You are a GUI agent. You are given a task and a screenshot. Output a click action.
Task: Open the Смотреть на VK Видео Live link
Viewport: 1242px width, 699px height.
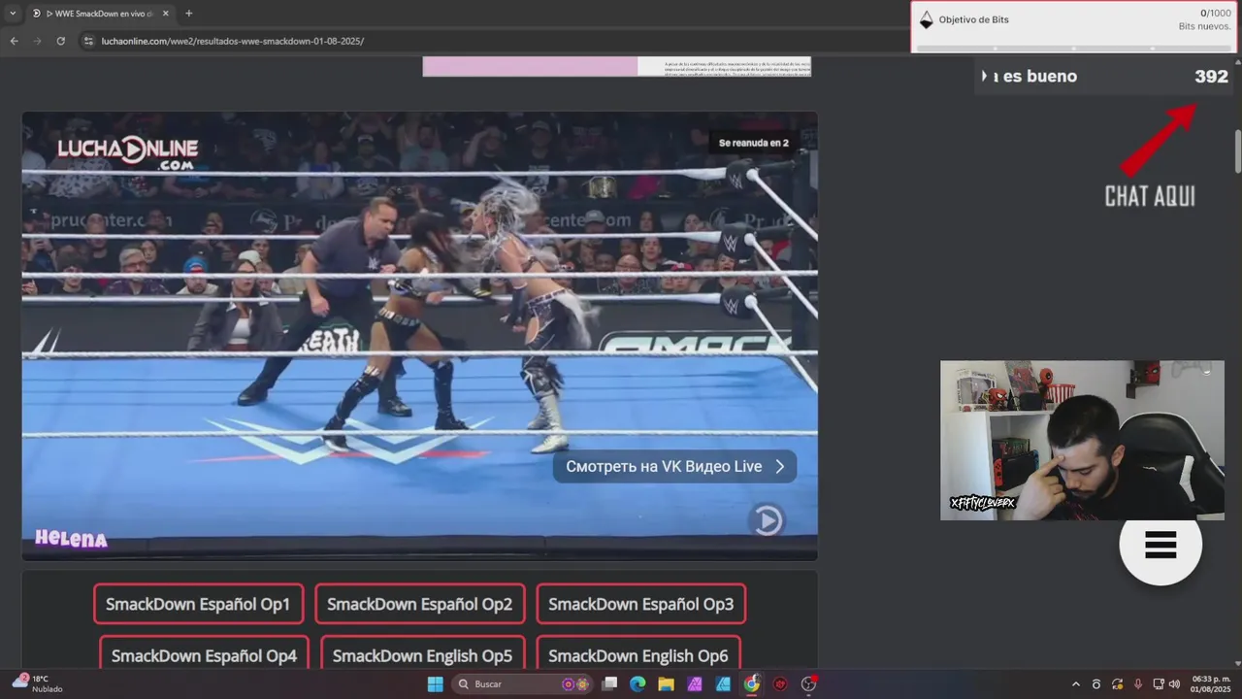click(674, 466)
